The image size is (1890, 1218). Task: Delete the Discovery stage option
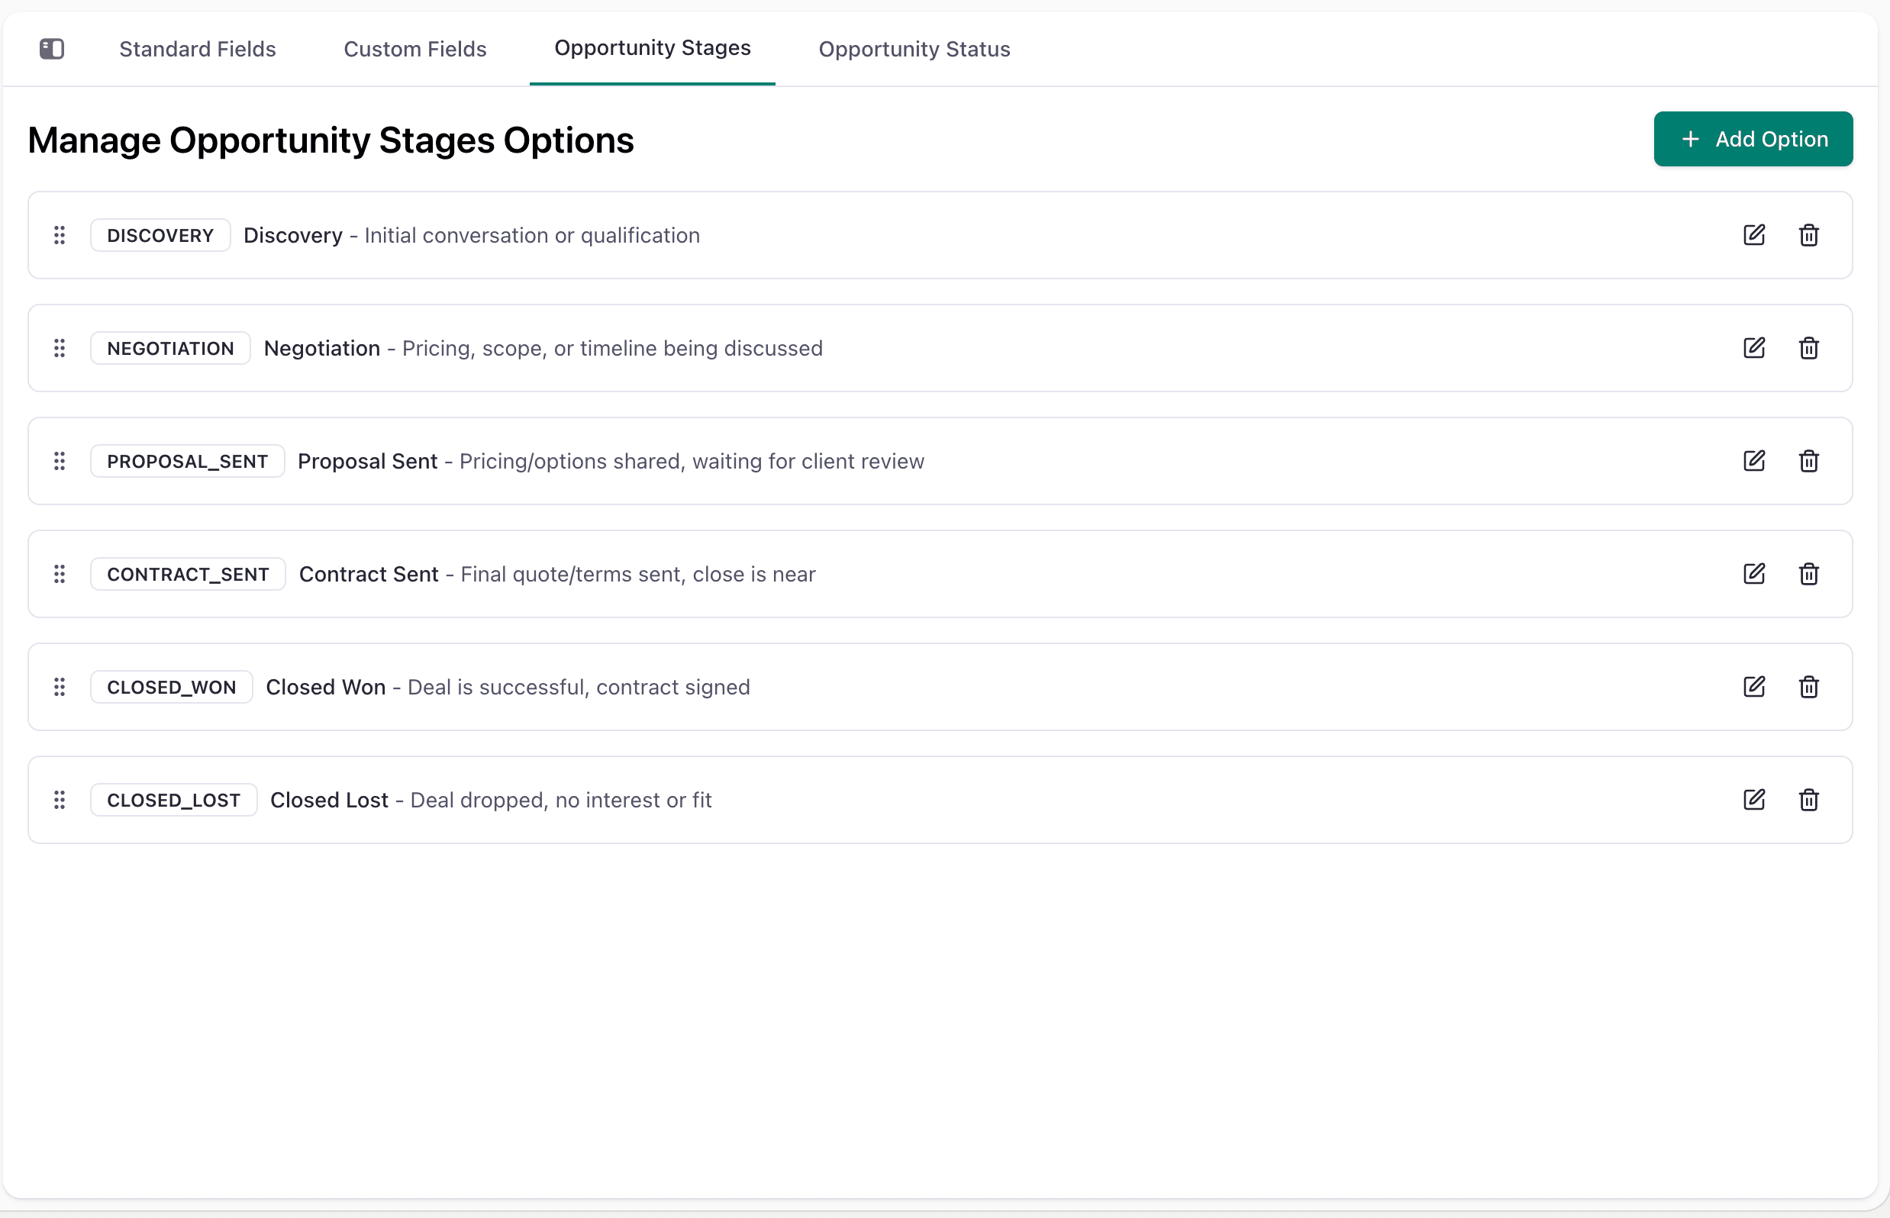tap(1808, 236)
